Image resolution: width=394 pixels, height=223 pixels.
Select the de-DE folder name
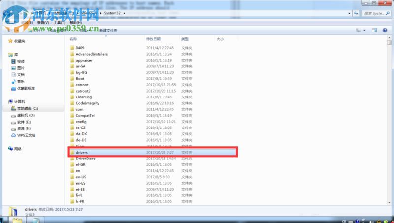(x=81, y=140)
